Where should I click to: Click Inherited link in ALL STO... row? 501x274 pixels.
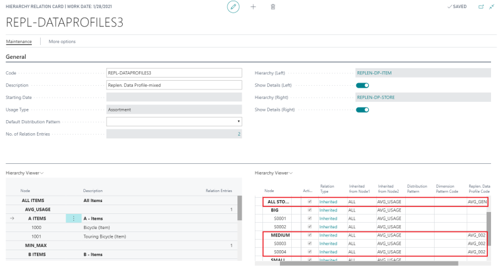pyautogui.click(x=328, y=202)
